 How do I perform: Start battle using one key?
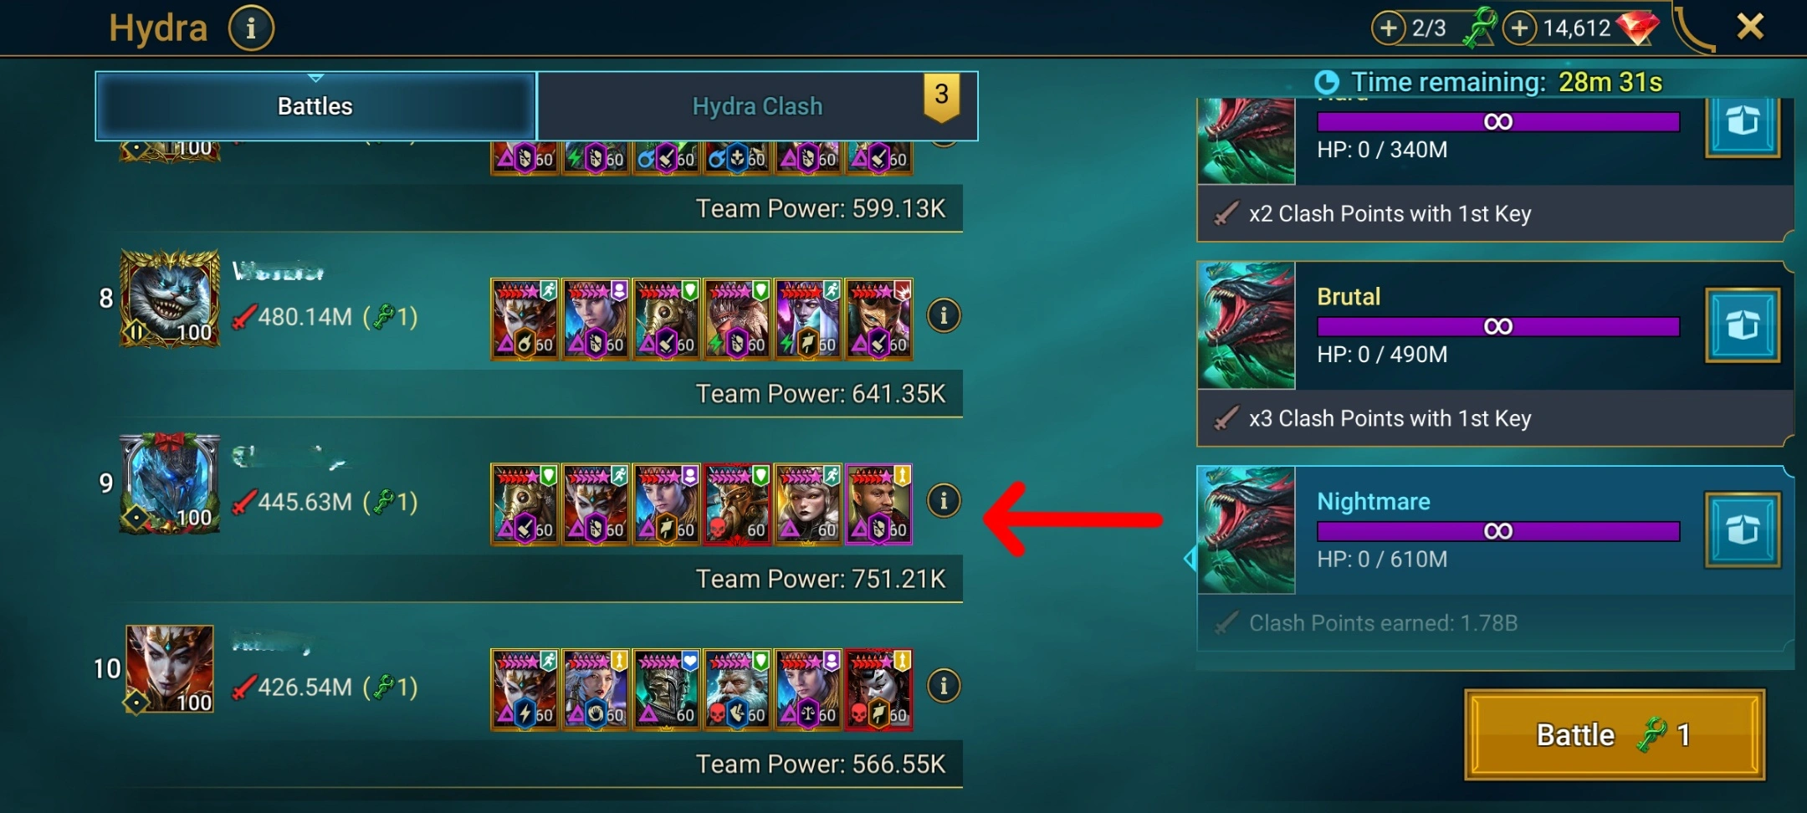(x=1615, y=734)
